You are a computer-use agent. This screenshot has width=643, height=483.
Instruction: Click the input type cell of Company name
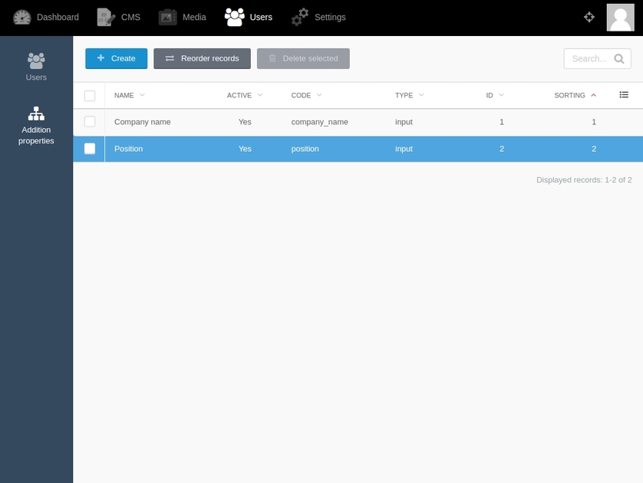[404, 122]
